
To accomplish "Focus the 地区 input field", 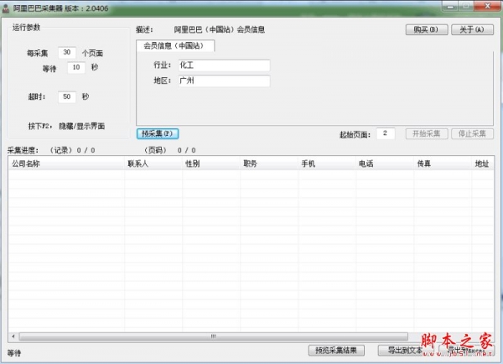I will click(x=224, y=81).
